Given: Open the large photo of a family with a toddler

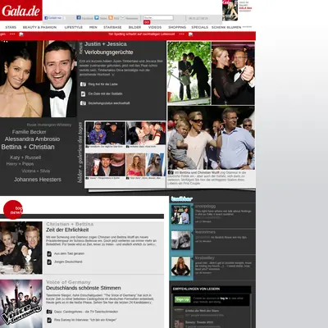Looking at the screenshot, I should (x=211, y=138).
